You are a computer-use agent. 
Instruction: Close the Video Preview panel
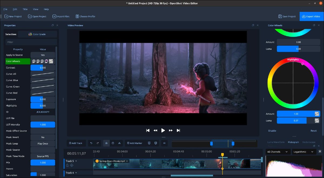258,25
